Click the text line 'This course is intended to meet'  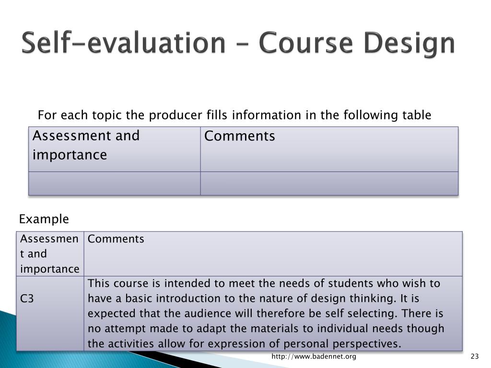(x=264, y=283)
